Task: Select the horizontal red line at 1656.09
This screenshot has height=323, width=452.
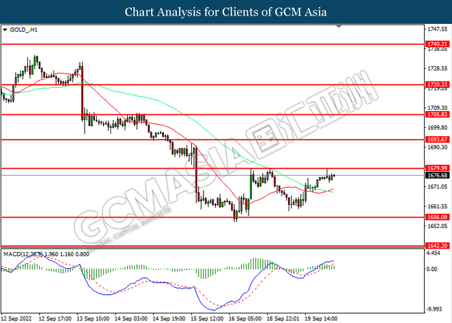Action: pos(212,217)
